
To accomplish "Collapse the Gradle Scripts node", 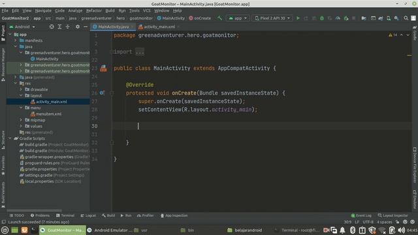I will pos(10,138).
